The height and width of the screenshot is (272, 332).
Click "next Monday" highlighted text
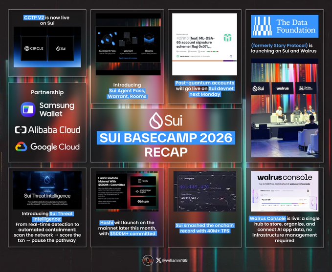[x=205, y=94]
